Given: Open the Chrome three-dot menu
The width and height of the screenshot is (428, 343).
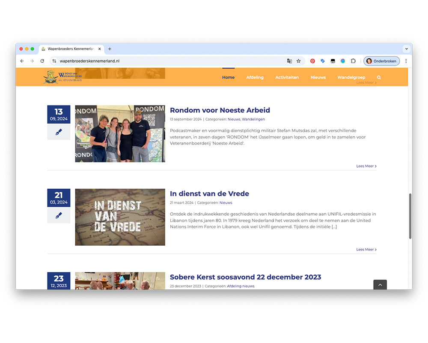Looking at the screenshot, I should pos(406,61).
